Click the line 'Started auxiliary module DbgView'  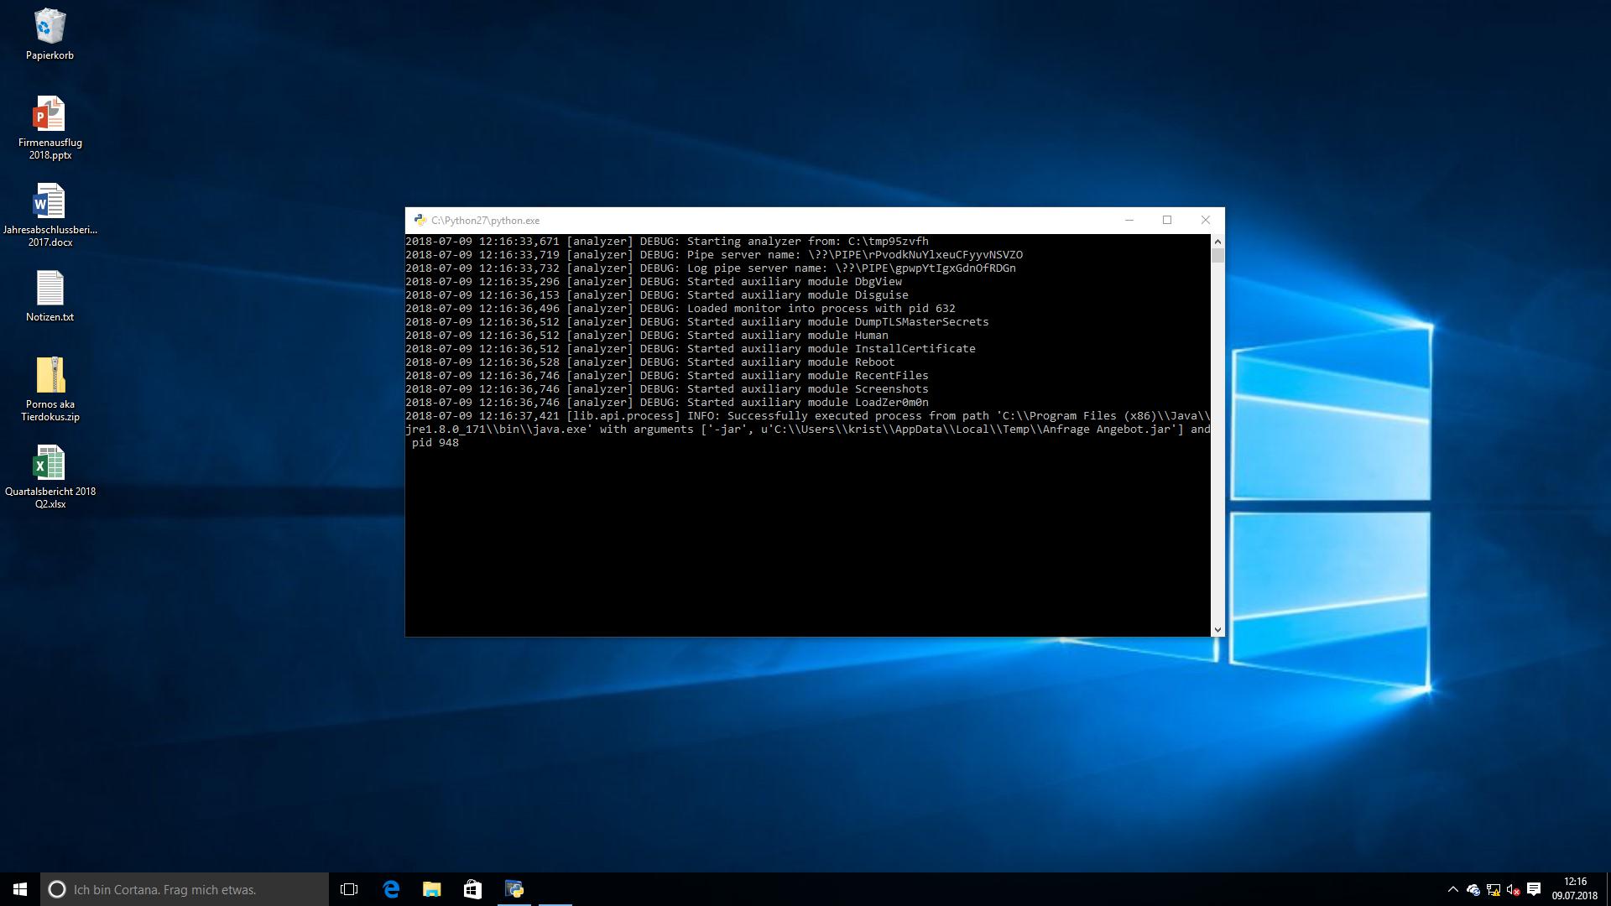click(x=654, y=282)
